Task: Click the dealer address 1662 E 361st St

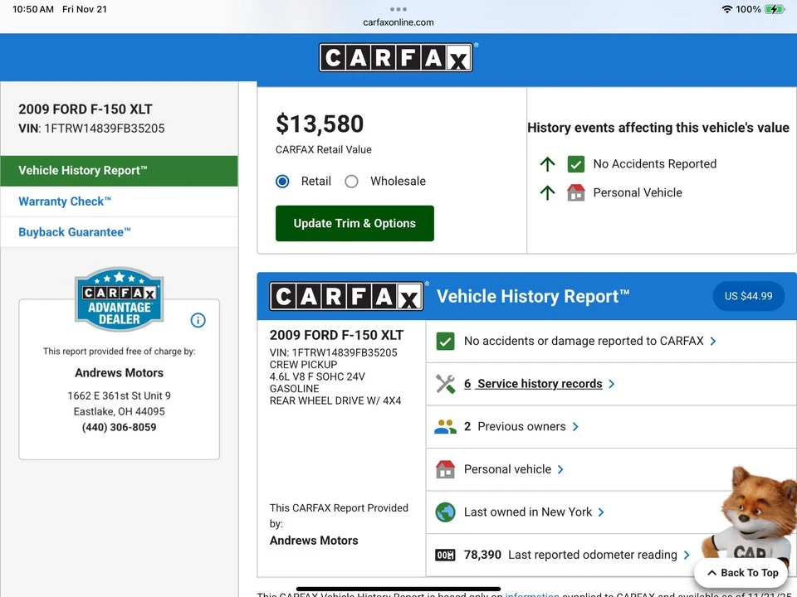Action: click(119, 396)
